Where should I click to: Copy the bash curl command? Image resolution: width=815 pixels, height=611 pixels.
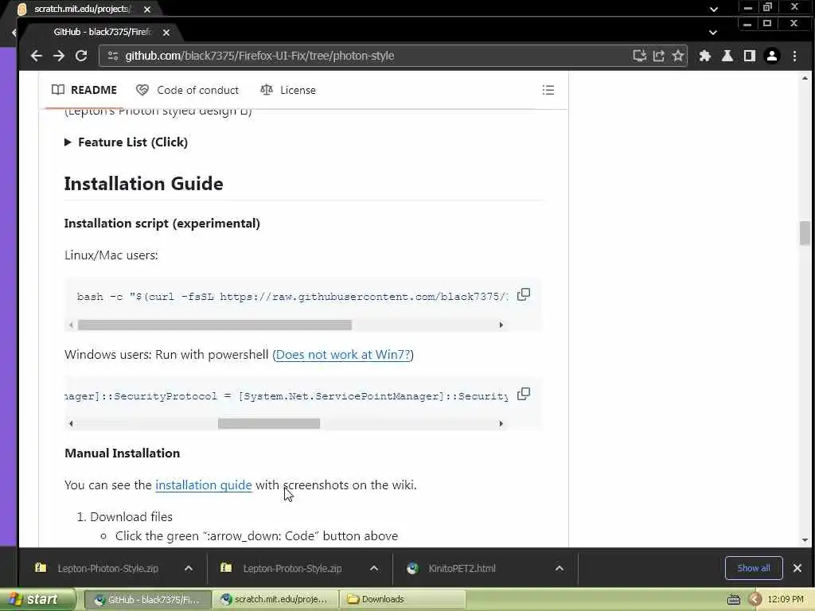[x=524, y=294]
